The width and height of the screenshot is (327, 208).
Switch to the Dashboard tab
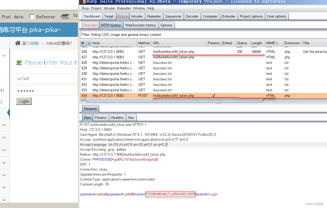(92, 16)
